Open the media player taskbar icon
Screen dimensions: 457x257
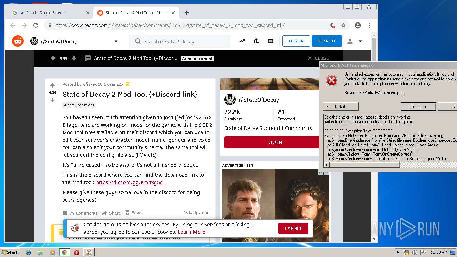tap(52, 252)
